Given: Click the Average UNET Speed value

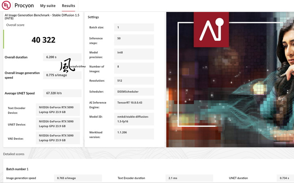Looking at the screenshot, I should click(62, 93).
